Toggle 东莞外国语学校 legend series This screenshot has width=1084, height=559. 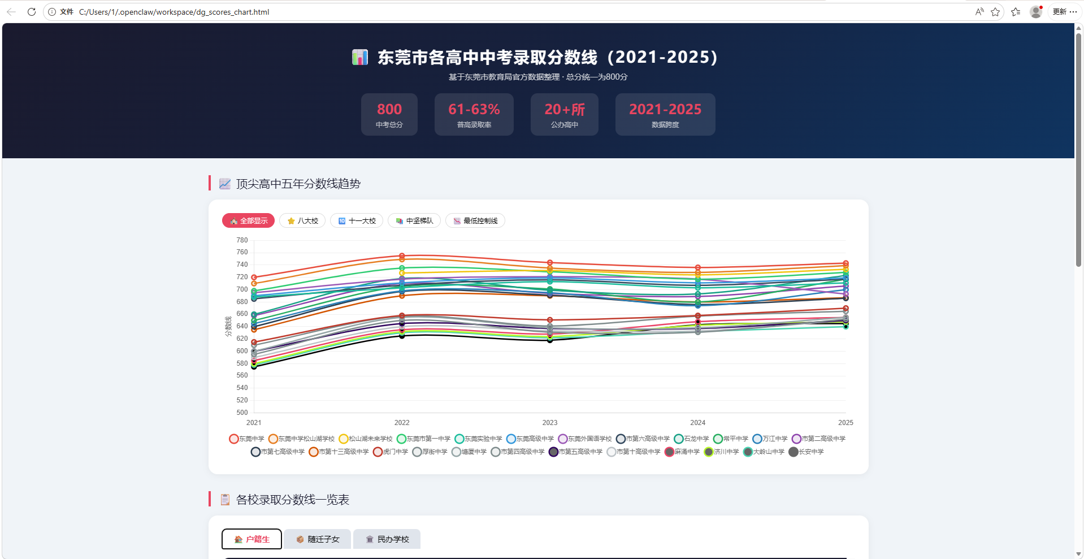585,439
